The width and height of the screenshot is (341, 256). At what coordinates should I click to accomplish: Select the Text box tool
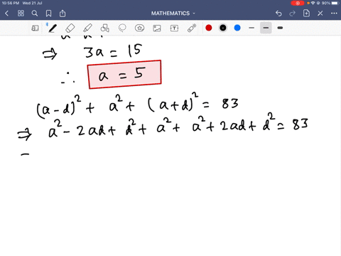tap(174, 28)
